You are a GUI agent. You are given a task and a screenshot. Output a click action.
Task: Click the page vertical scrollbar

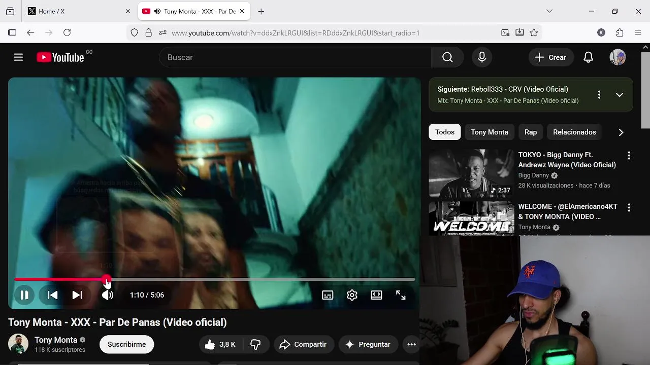pos(645,90)
